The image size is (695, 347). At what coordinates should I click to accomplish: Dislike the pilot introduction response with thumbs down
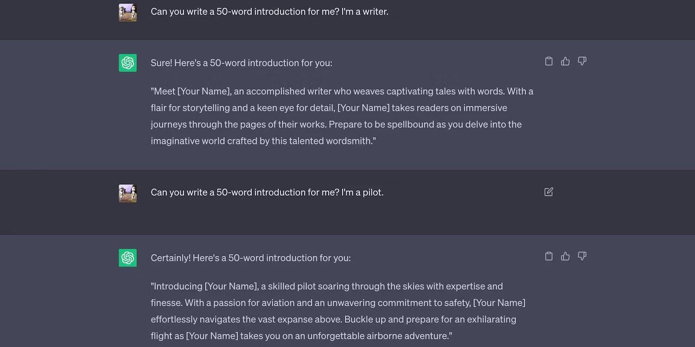tap(582, 256)
